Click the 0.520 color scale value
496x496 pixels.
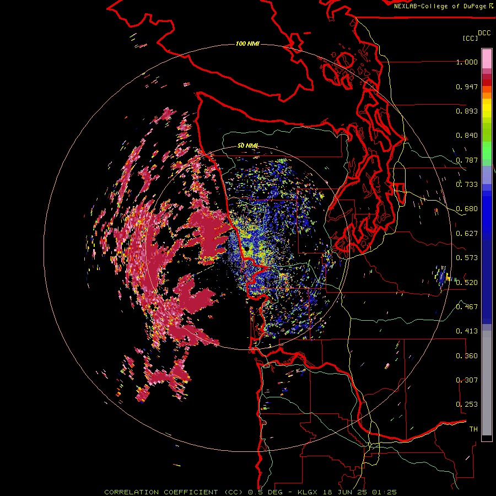(x=467, y=283)
